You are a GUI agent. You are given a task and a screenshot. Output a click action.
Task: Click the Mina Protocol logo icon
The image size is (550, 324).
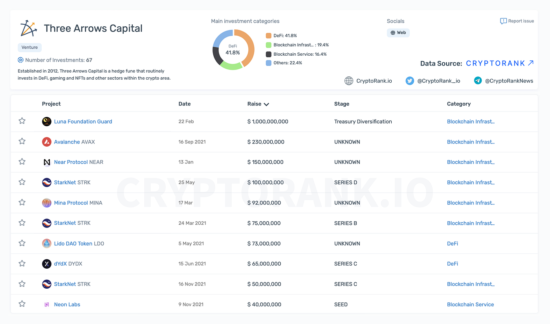click(x=47, y=203)
